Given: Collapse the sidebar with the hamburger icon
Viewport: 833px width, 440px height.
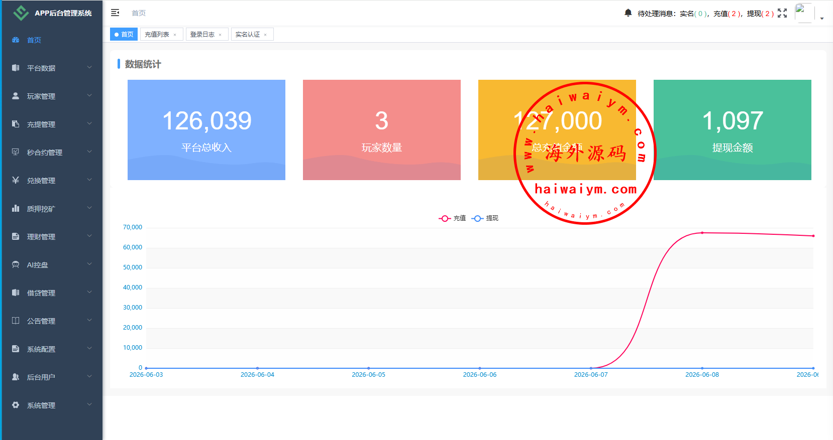Looking at the screenshot, I should 115,13.
